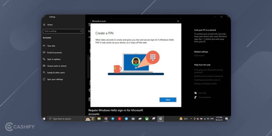This screenshot has height=136, width=272.
Task: Click the Family & other users icon
Action: [44, 73]
